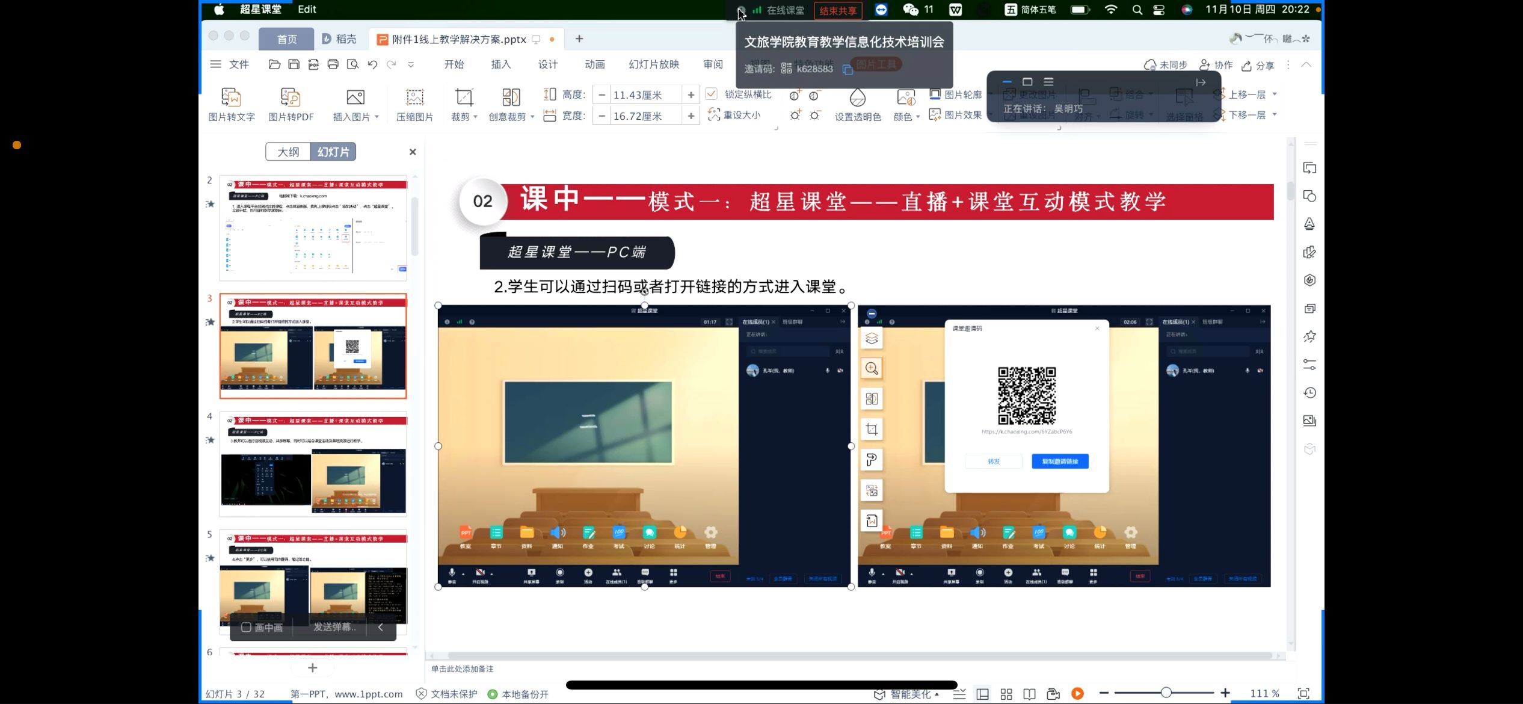Image resolution: width=1523 pixels, height=704 pixels.
Task: Undo the last action
Action: pyautogui.click(x=372, y=64)
